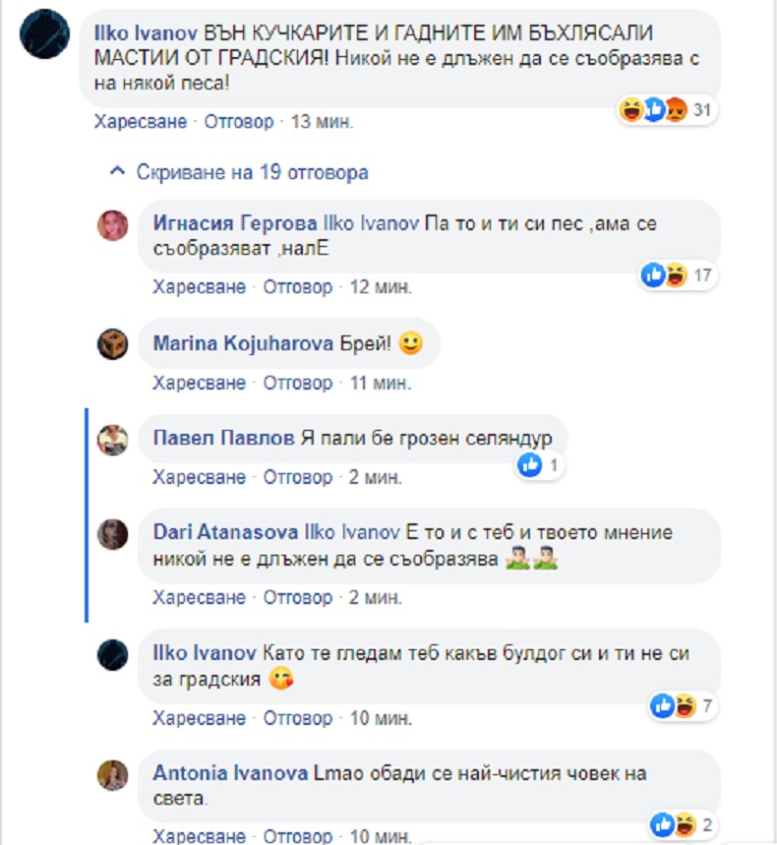Reply to Игнасия Гергова's comment with Отговор
The height and width of the screenshot is (845, 777).
(x=297, y=287)
